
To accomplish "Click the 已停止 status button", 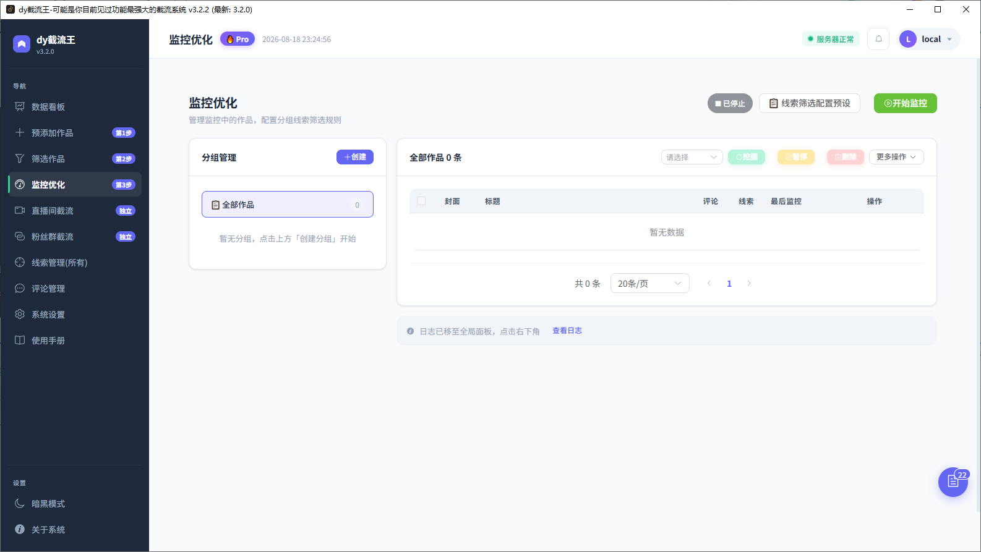I will (x=730, y=103).
